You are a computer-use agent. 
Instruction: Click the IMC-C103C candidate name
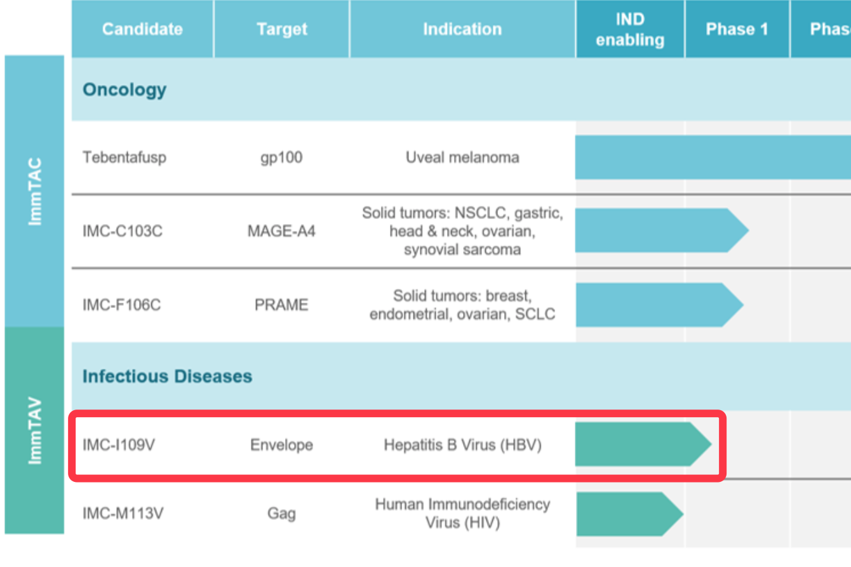pos(122,231)
